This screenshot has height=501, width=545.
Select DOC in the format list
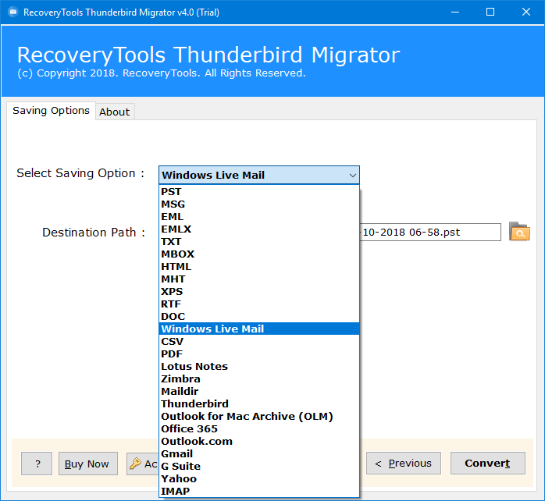coord(259,317)
